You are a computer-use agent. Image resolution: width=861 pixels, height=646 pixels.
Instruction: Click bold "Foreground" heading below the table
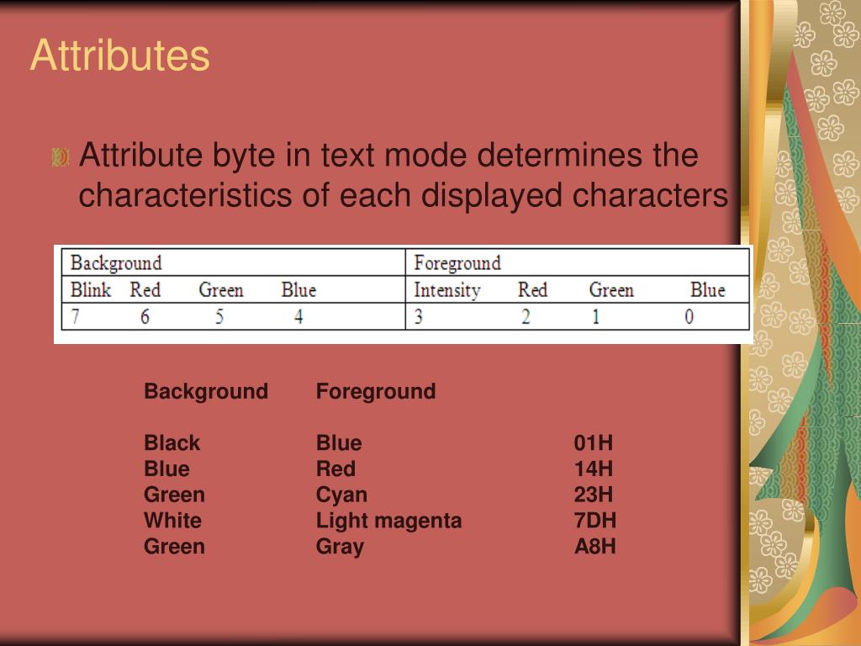376,391
